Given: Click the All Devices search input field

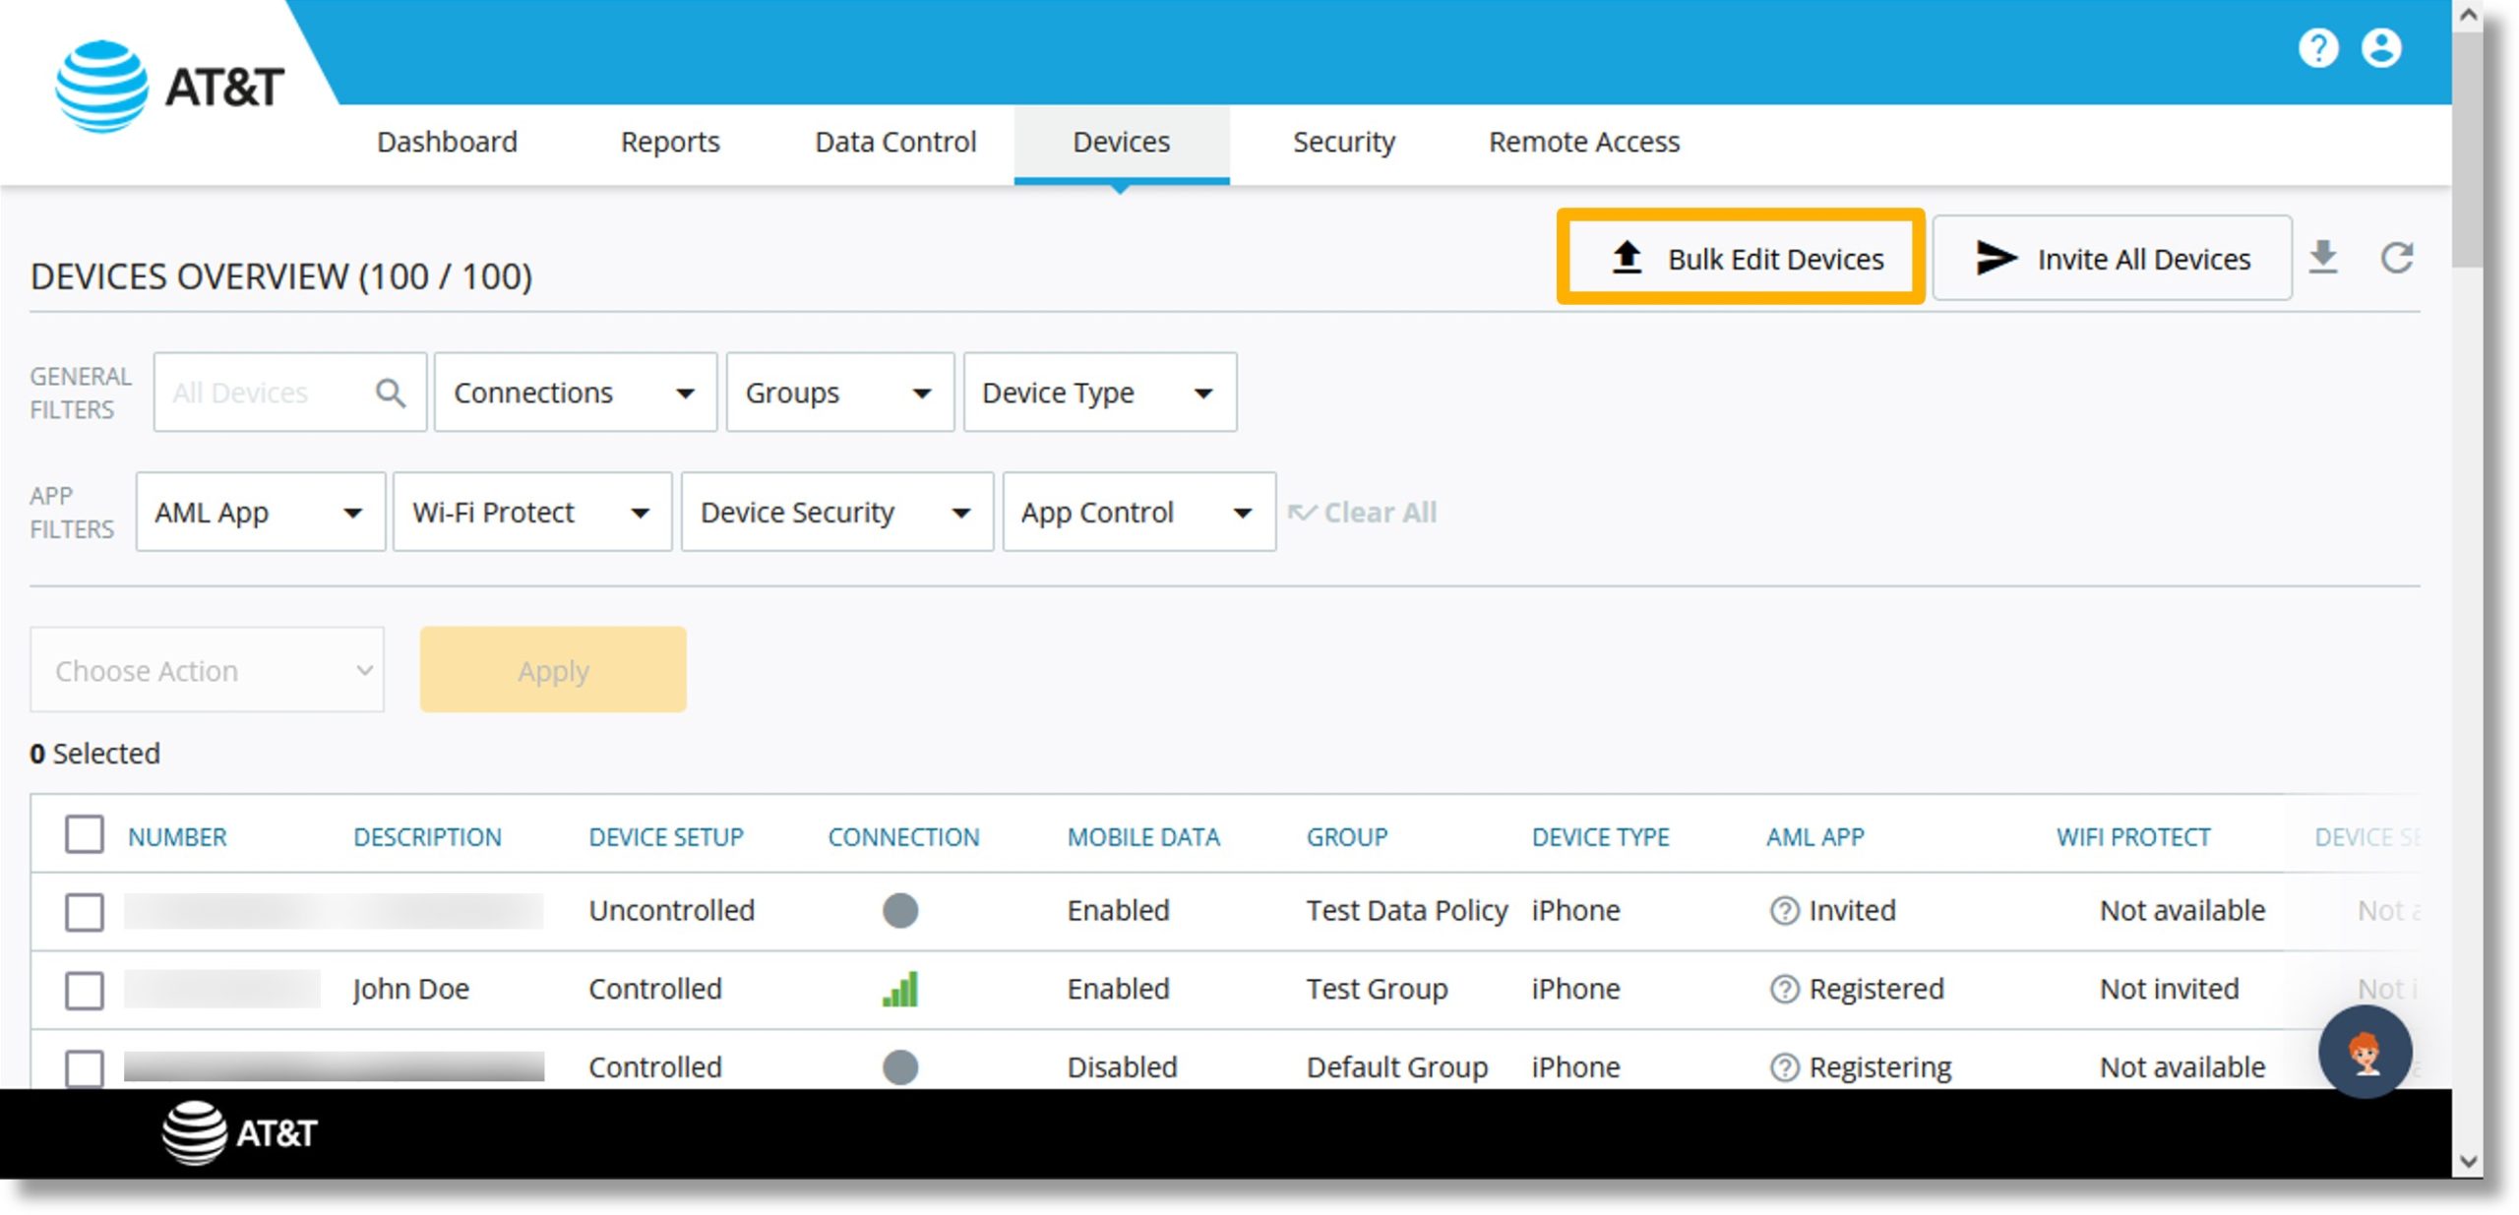Looking at the screenshot, I should click(x=262, y=391).
